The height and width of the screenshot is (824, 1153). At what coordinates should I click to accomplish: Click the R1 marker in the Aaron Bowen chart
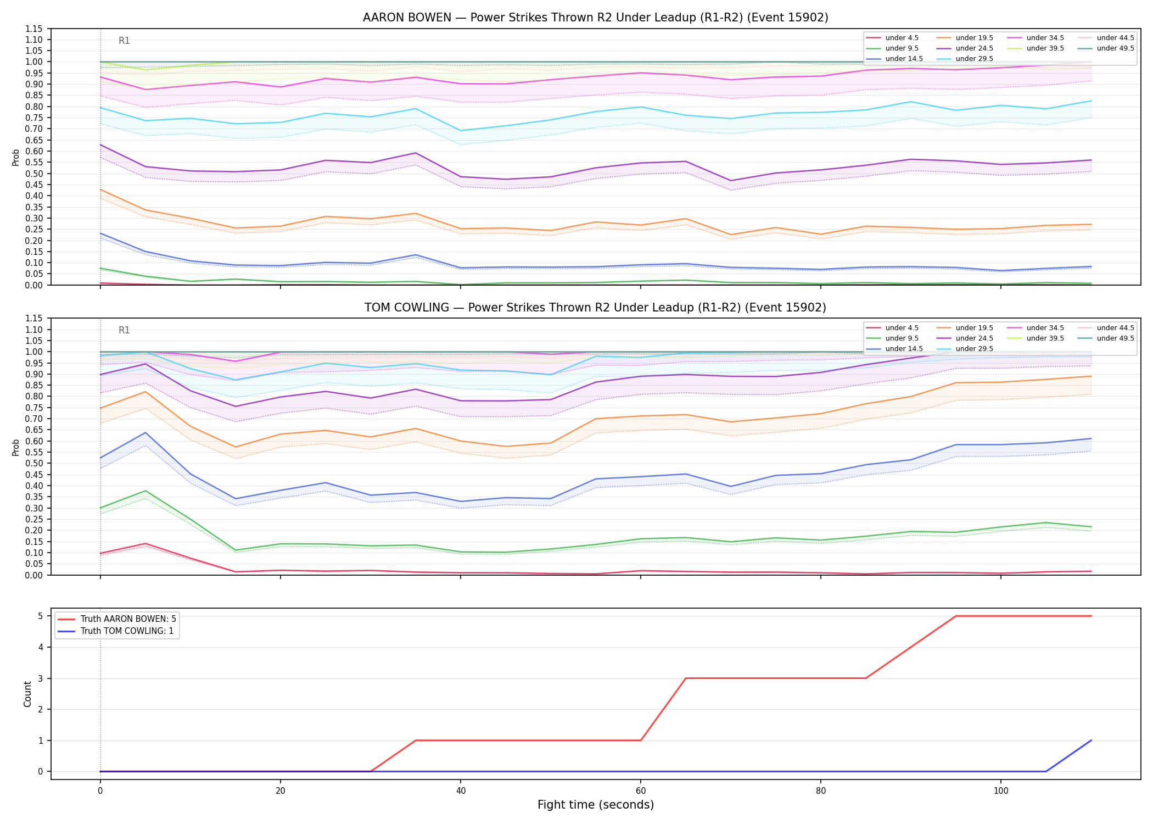coord(124,41)
